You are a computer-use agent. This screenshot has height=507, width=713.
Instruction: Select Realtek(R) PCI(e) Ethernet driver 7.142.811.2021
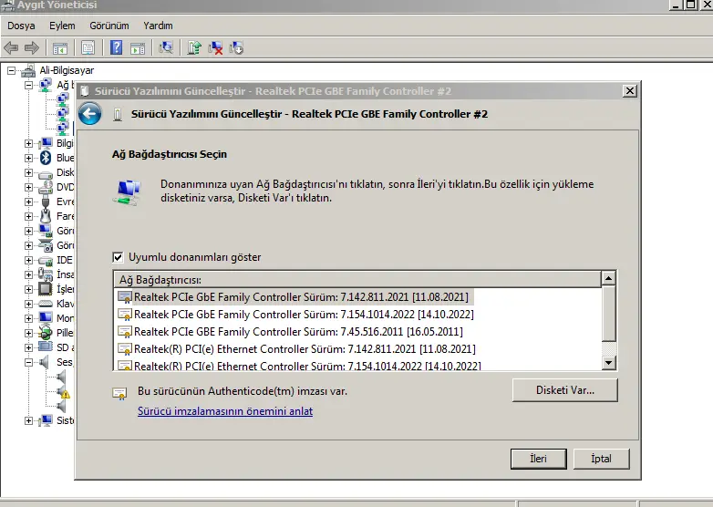pyautogui.click(x=296, y=348)
